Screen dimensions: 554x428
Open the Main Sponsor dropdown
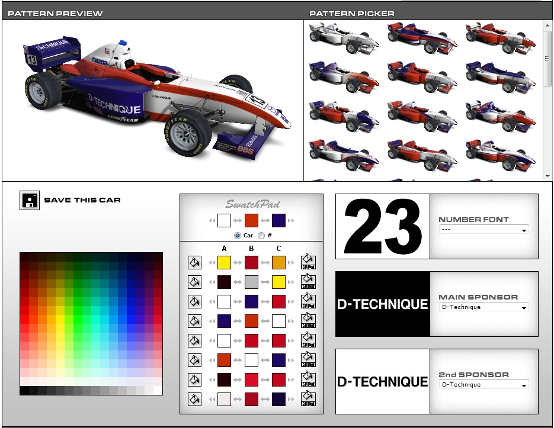(483, 307)
